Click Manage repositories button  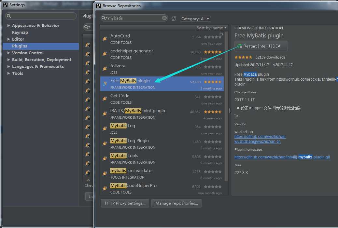click(176, 203)
